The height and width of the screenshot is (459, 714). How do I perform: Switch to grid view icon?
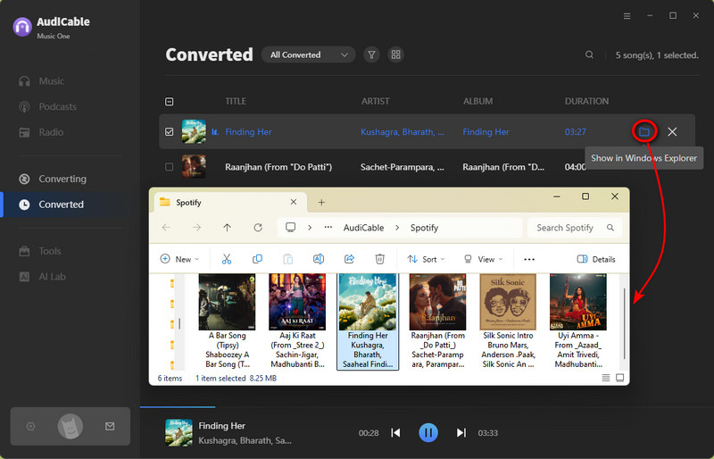[x=395, y=54]
